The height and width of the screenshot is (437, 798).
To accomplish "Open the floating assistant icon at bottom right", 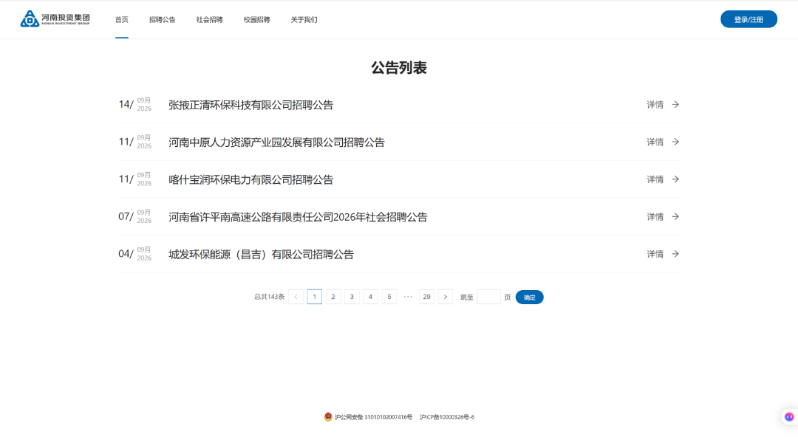I will click(x=789, y=416).
